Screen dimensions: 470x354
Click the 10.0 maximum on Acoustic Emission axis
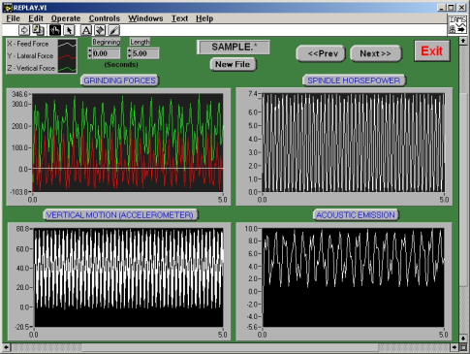click(251, 229)
